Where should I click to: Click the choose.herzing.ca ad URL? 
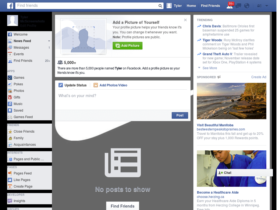pos(210,197)
